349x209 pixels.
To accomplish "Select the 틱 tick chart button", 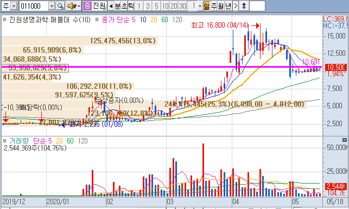I will (131, 6).
